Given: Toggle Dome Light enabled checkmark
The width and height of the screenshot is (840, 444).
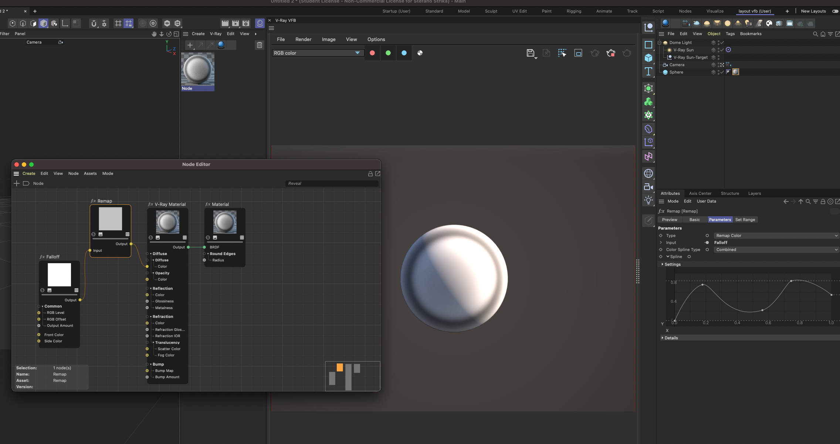Looking at the screenshot, I should (x=722, y=43).
